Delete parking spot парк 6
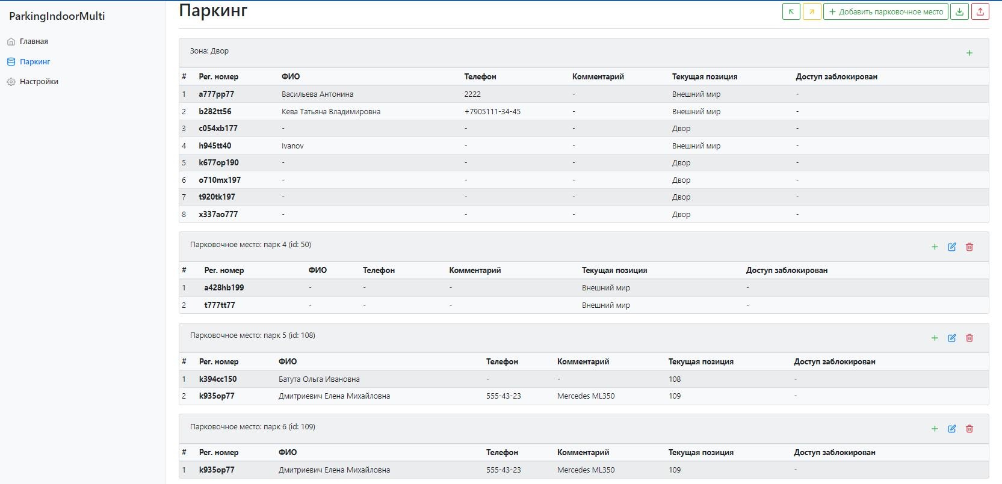The width and height of the screenshot is (1002, 484). click(x=970, y=429)
